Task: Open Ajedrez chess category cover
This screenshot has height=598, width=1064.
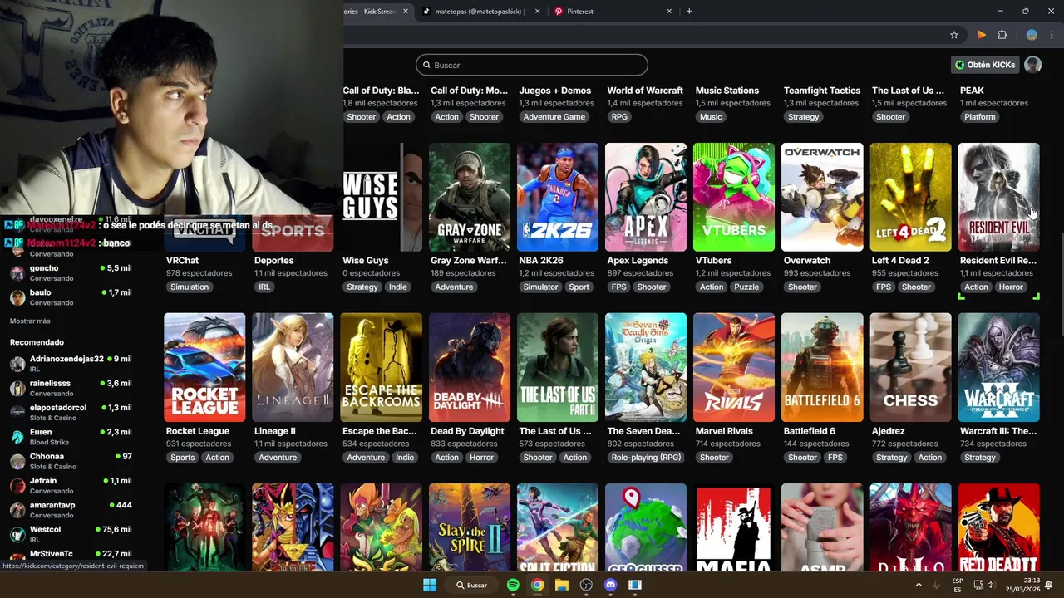Action: tap(910, 367)
